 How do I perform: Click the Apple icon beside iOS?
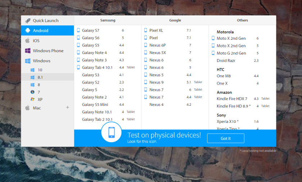(x=28, y=40)
